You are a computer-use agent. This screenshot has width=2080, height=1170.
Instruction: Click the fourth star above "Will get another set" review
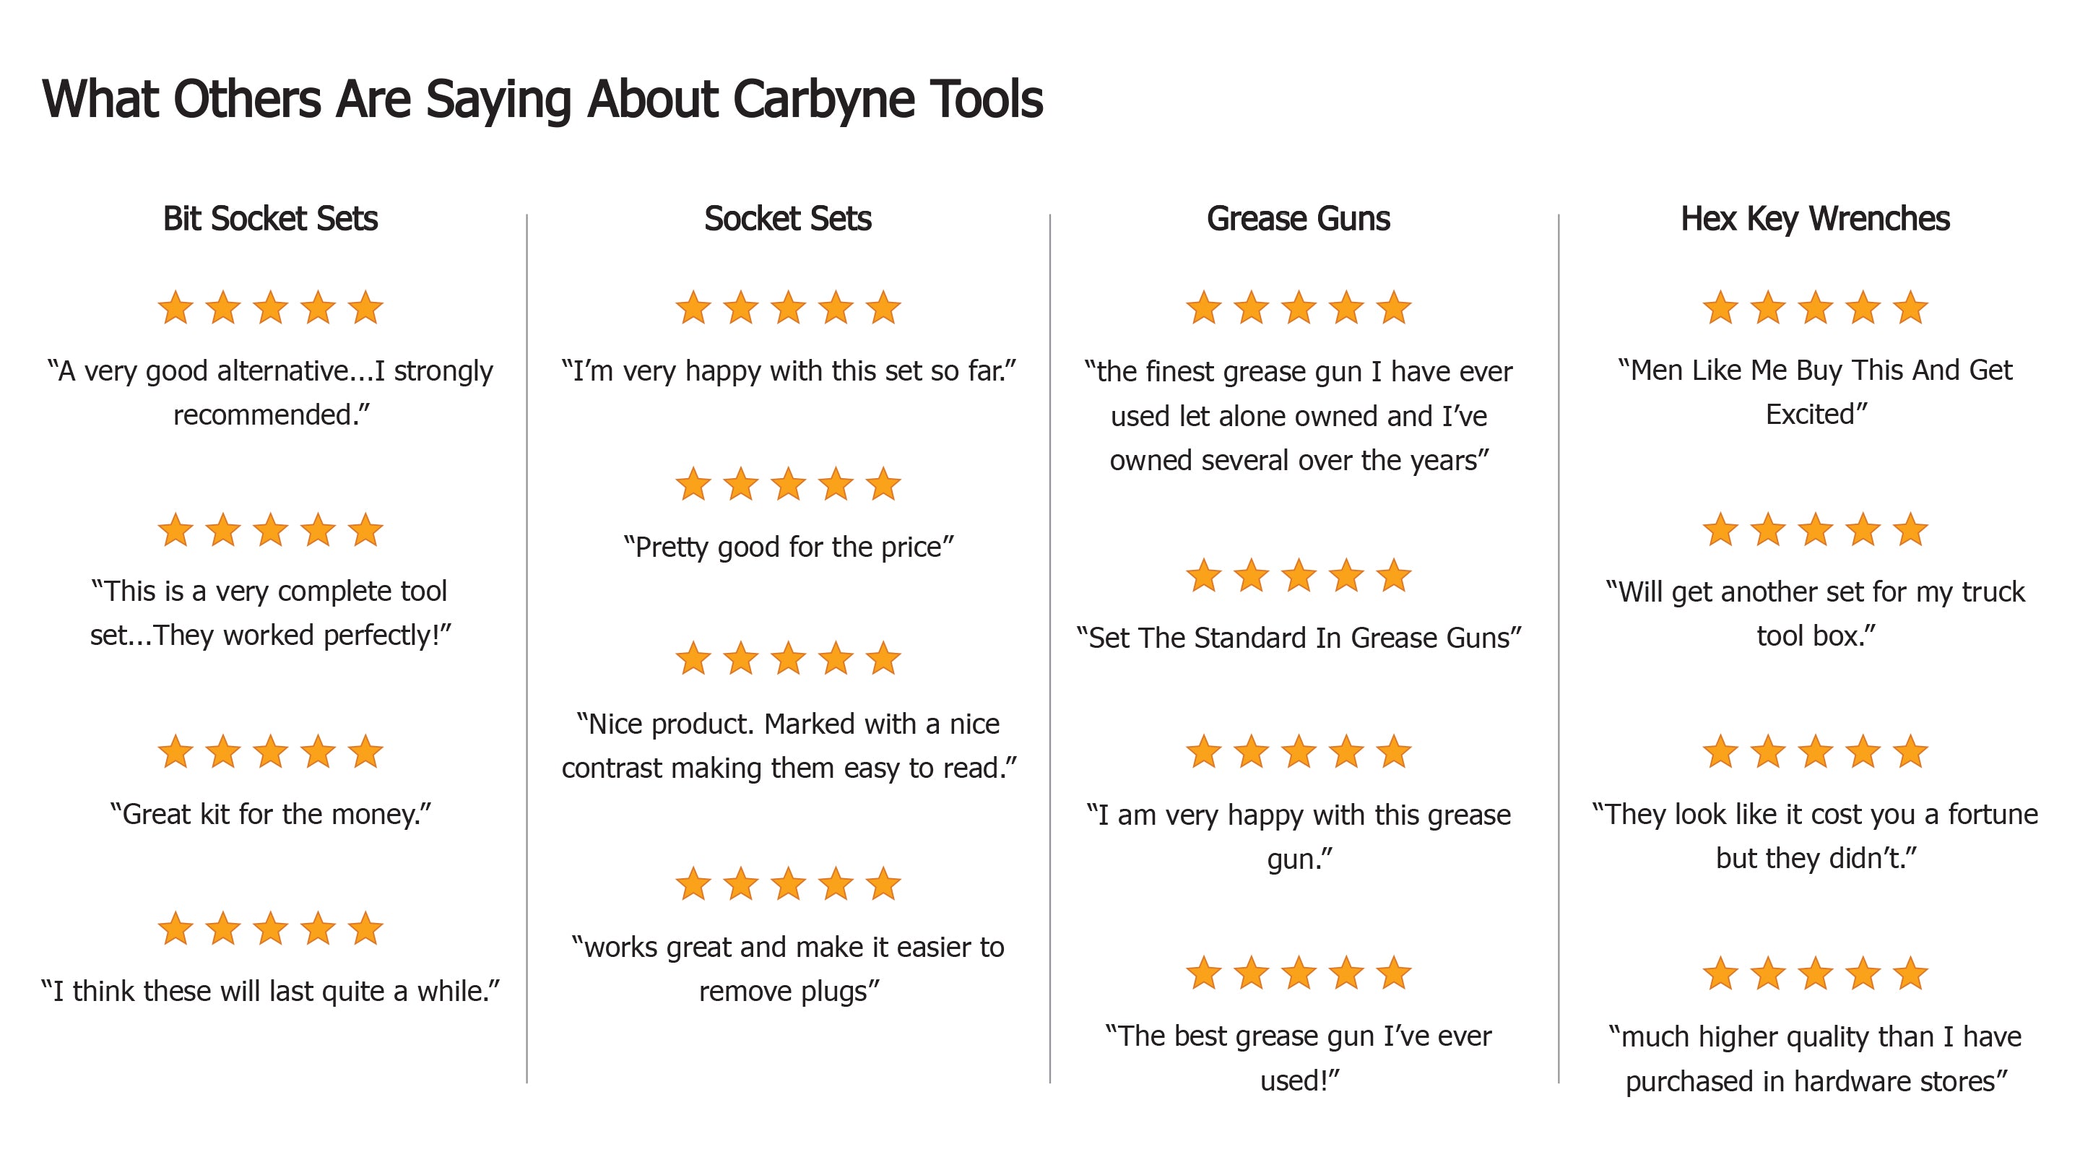(x=1863, y=531)
